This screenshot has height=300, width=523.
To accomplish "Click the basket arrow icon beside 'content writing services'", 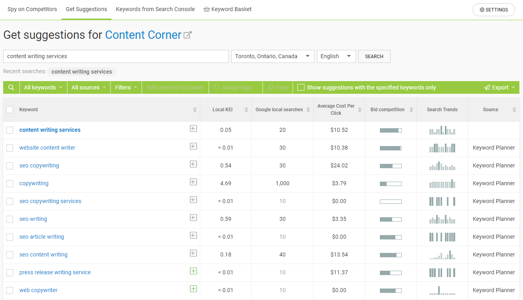I will pos(193,128).
